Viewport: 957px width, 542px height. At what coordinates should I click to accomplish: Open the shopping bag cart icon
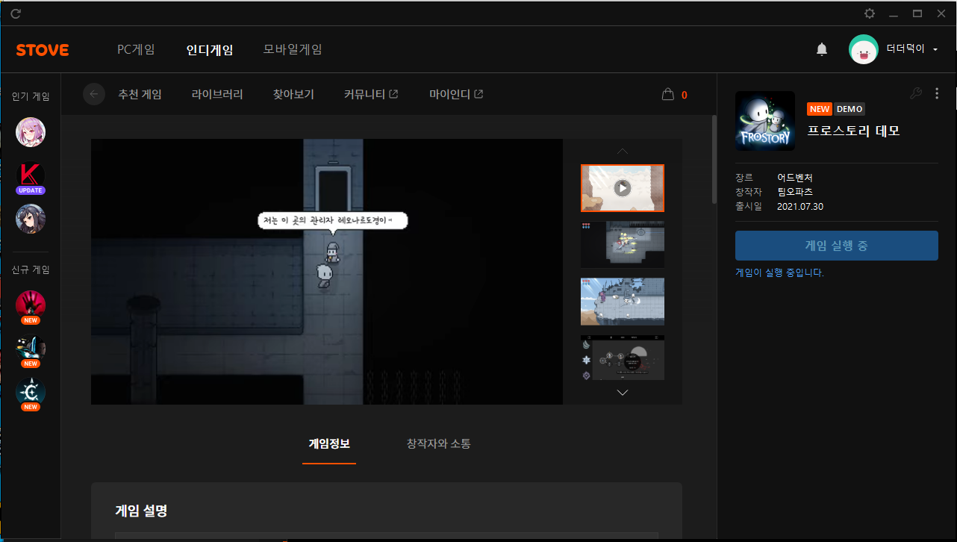pyautogui.click(x=668, y=94)
